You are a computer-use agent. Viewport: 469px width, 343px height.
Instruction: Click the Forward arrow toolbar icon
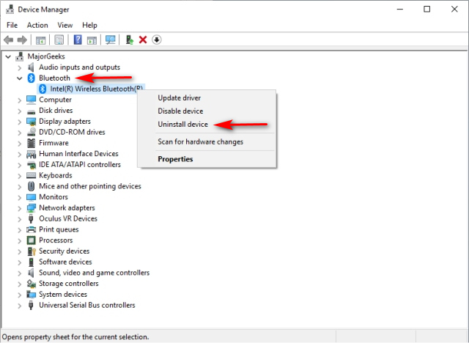tap(23, 40)
